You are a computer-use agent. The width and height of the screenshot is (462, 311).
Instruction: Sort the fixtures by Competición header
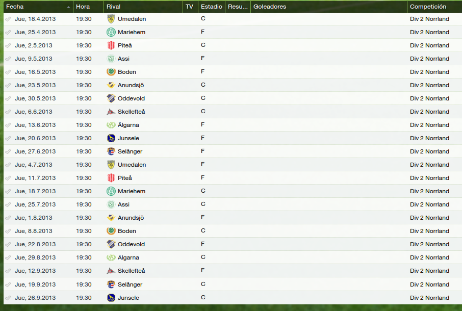pyautogui.click(x=434, y=7)
